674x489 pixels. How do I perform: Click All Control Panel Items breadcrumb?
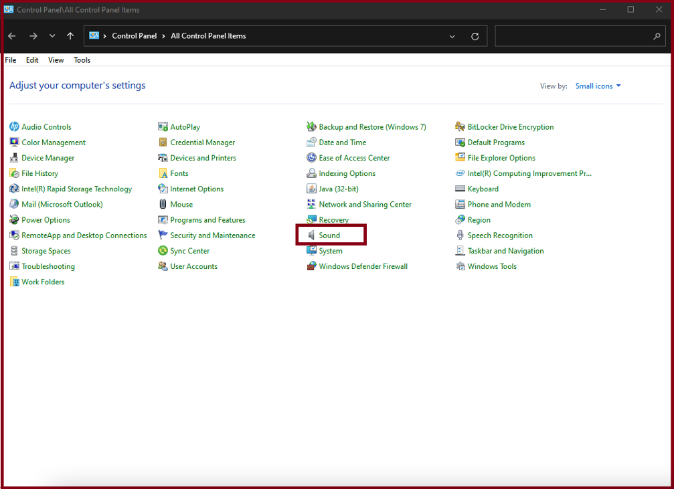point(208,36)
